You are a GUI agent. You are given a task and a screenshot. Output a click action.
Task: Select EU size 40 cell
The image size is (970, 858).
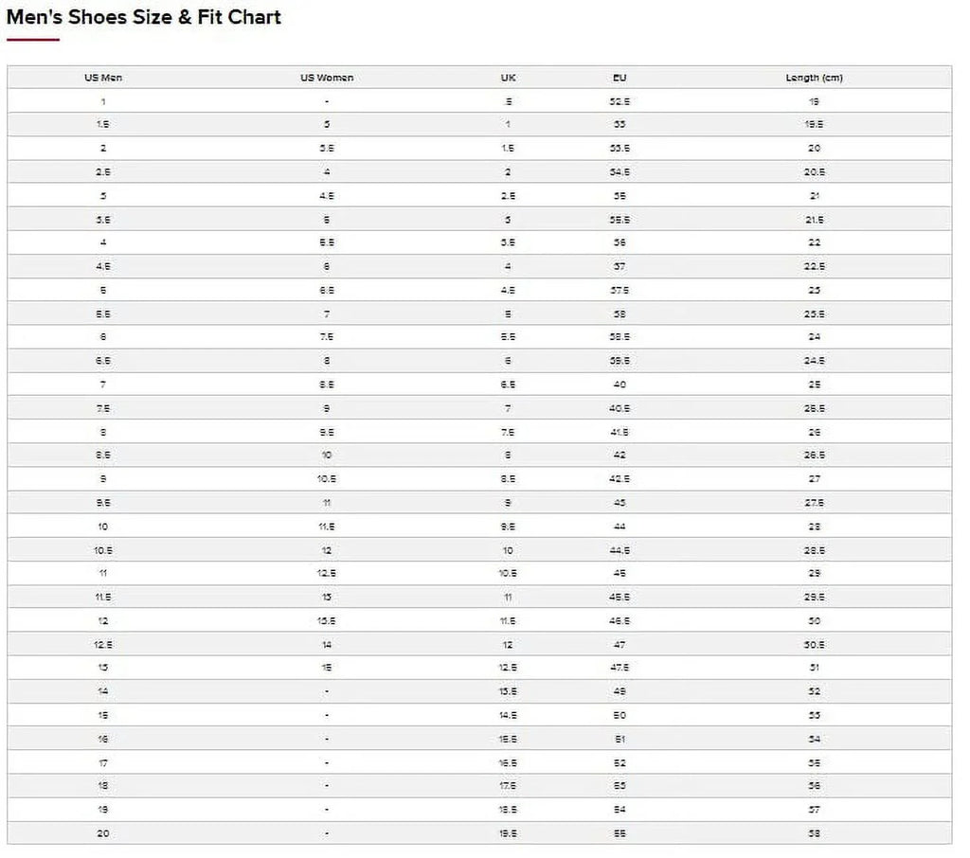point(620,384)
